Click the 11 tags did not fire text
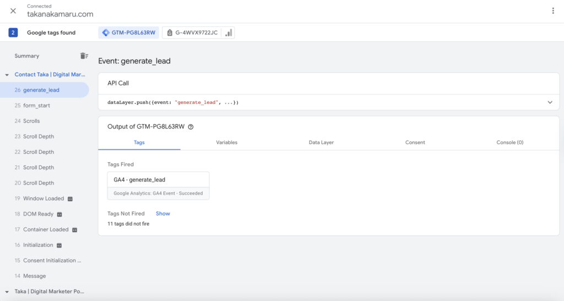 coord(128,224)
